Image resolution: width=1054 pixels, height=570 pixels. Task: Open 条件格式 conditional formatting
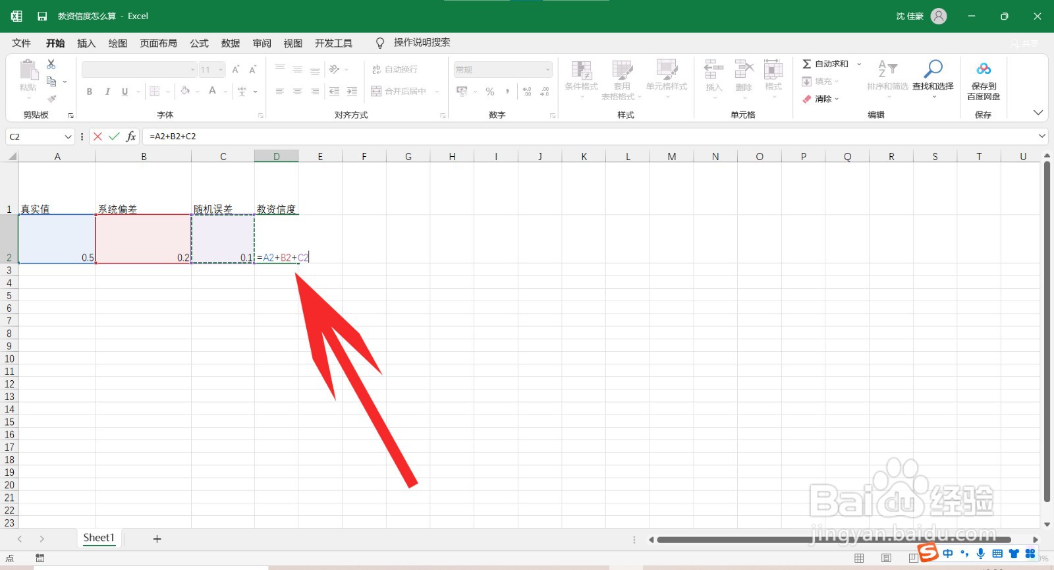[x=581, y=79]
